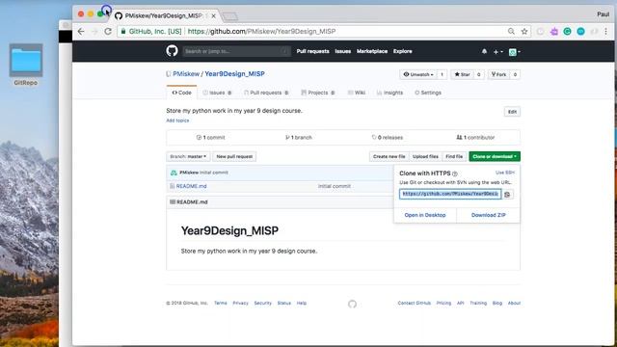
Task: Click the address bar zoom magnifier icon
Action: (x=511, y=32)
